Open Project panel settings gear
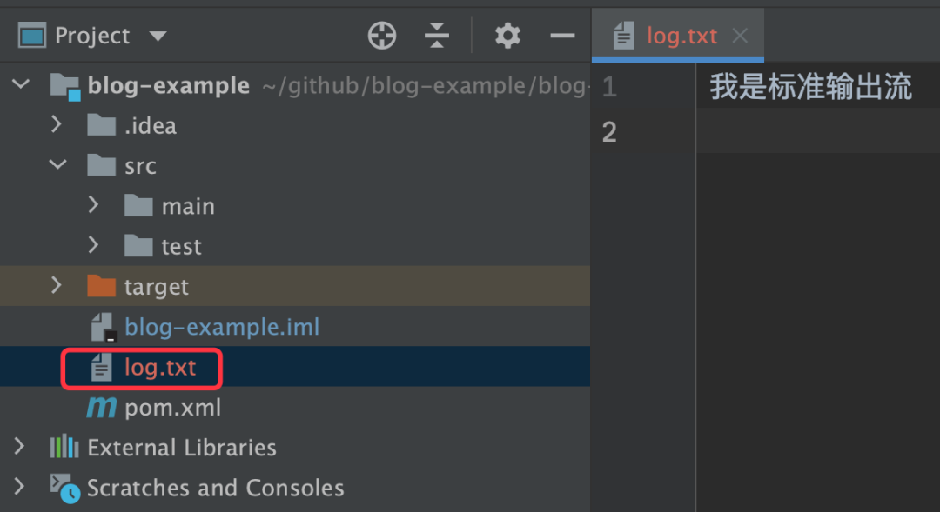Screen dimensions: 940x512 click(507, 36)
